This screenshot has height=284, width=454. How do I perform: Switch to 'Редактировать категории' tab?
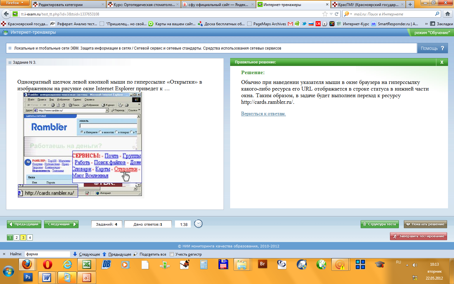tap(68, 4)
